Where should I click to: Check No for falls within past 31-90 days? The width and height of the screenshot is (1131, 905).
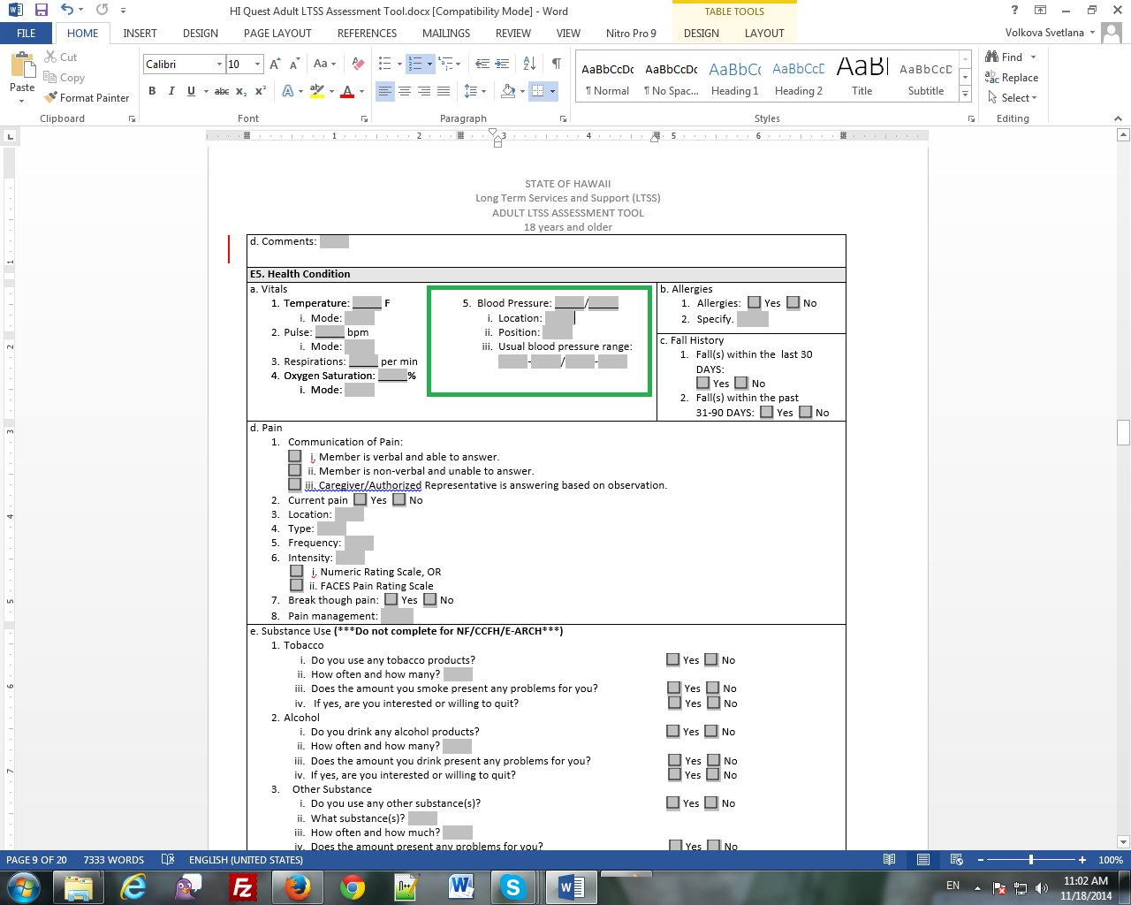(x=805, y=412)
